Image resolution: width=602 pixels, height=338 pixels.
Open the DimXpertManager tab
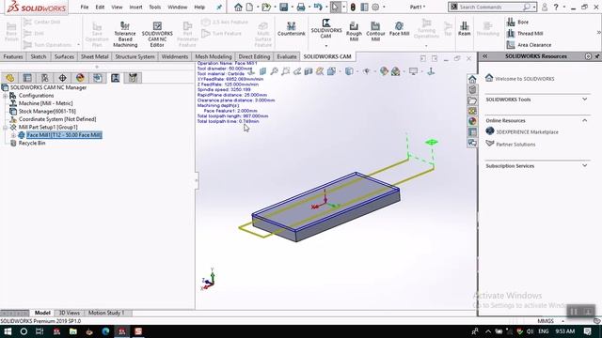point(62,78)
